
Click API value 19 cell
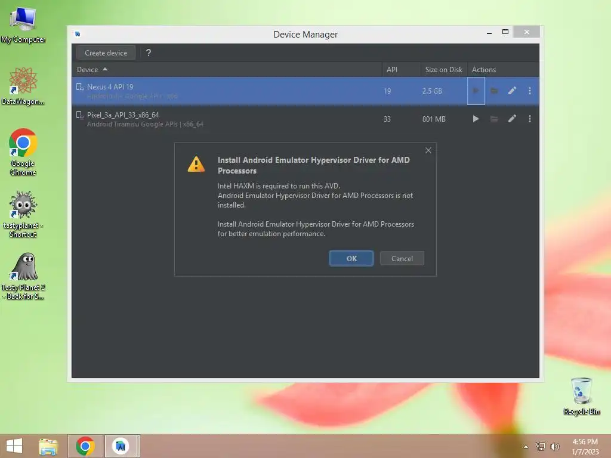387,91
